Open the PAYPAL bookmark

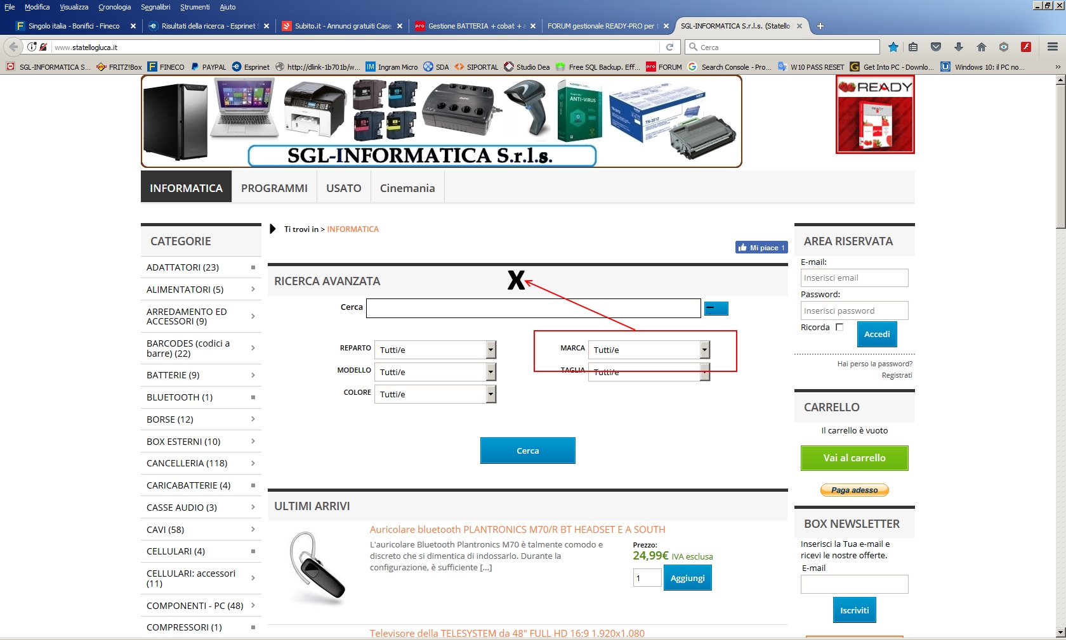(x=208, y=67)
